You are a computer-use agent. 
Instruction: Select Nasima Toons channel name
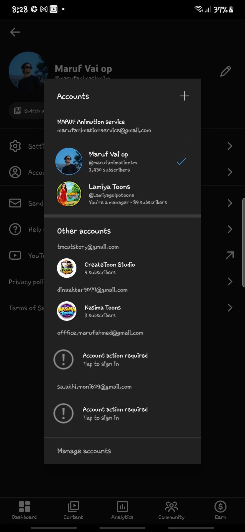pyautogui.click(x=103, y=308)
